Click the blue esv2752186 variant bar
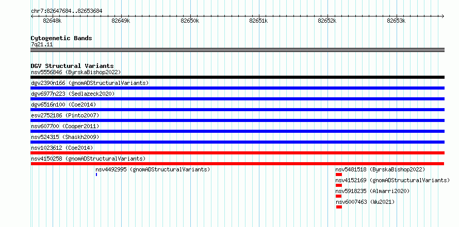Image resolution: width=459 pixels, height=227 pixels. point(237,120)
